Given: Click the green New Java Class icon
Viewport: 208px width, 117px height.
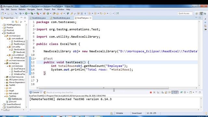Looking at the screenshot, I should [48, 13].
